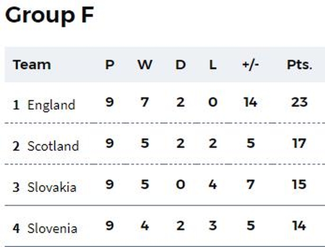Viewport: 325px width, 247px height.
Task: Click the Slovakia team name
Action: coord(52,187)
